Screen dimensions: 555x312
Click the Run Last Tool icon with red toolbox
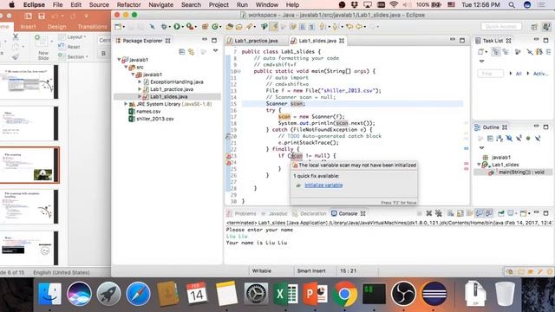click(x=189, y=27)
